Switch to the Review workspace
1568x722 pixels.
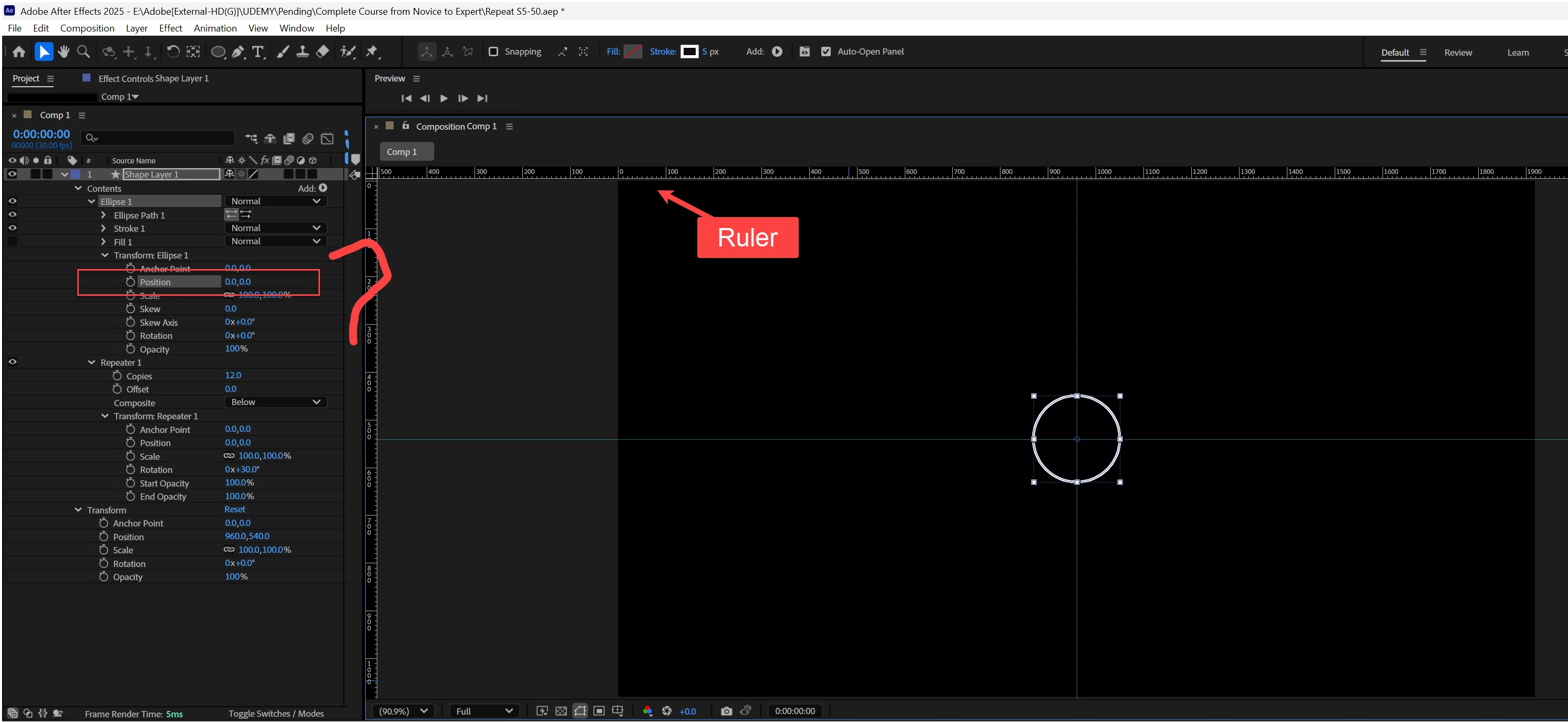click(x=1458, y=53)
